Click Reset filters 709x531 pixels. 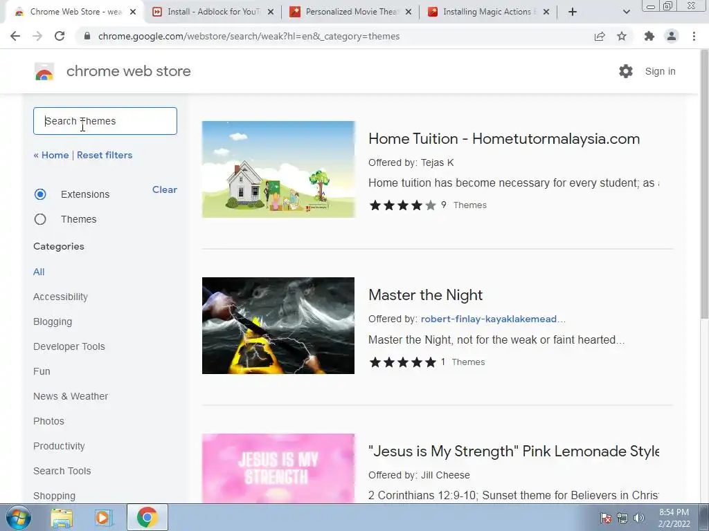coord(105,155)
